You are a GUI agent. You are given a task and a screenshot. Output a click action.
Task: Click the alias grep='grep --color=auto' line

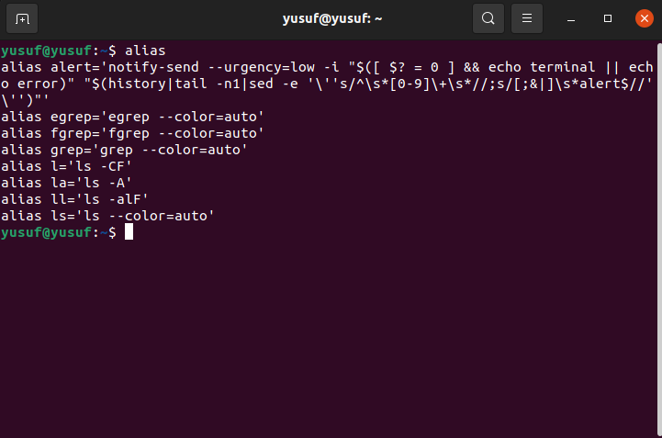(124, 150)
